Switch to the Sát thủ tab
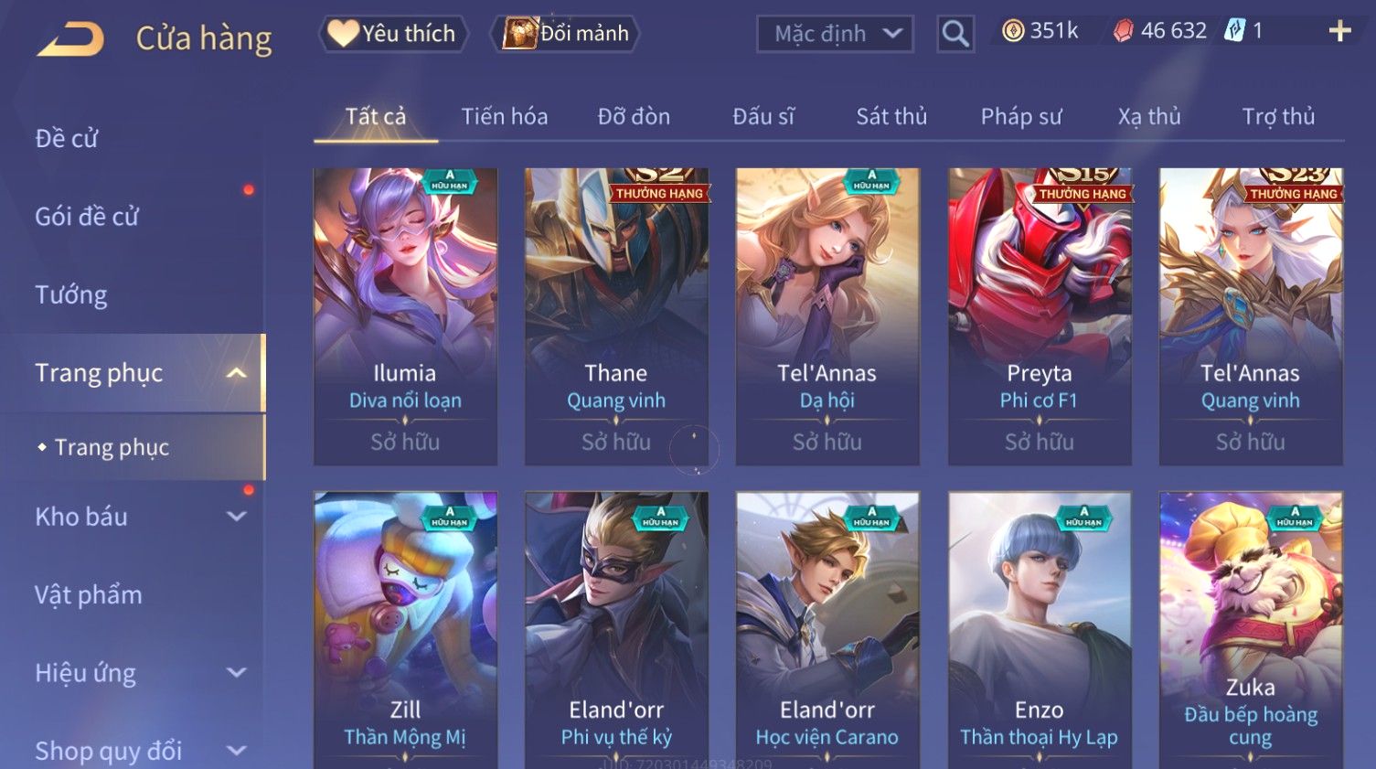1376x769 pixels. pos(891,117)
